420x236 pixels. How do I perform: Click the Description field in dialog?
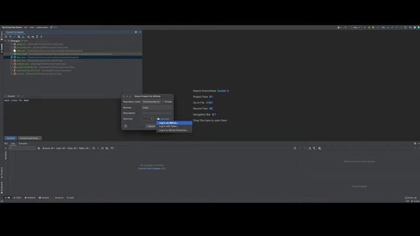coord(157,113)
